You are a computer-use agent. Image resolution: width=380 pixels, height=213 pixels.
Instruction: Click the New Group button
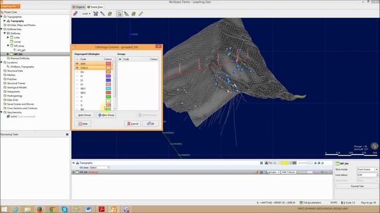point(106,115)
